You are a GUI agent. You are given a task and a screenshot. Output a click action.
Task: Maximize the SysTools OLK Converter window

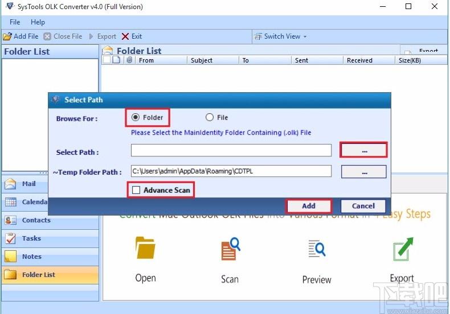tap(408, 6)
